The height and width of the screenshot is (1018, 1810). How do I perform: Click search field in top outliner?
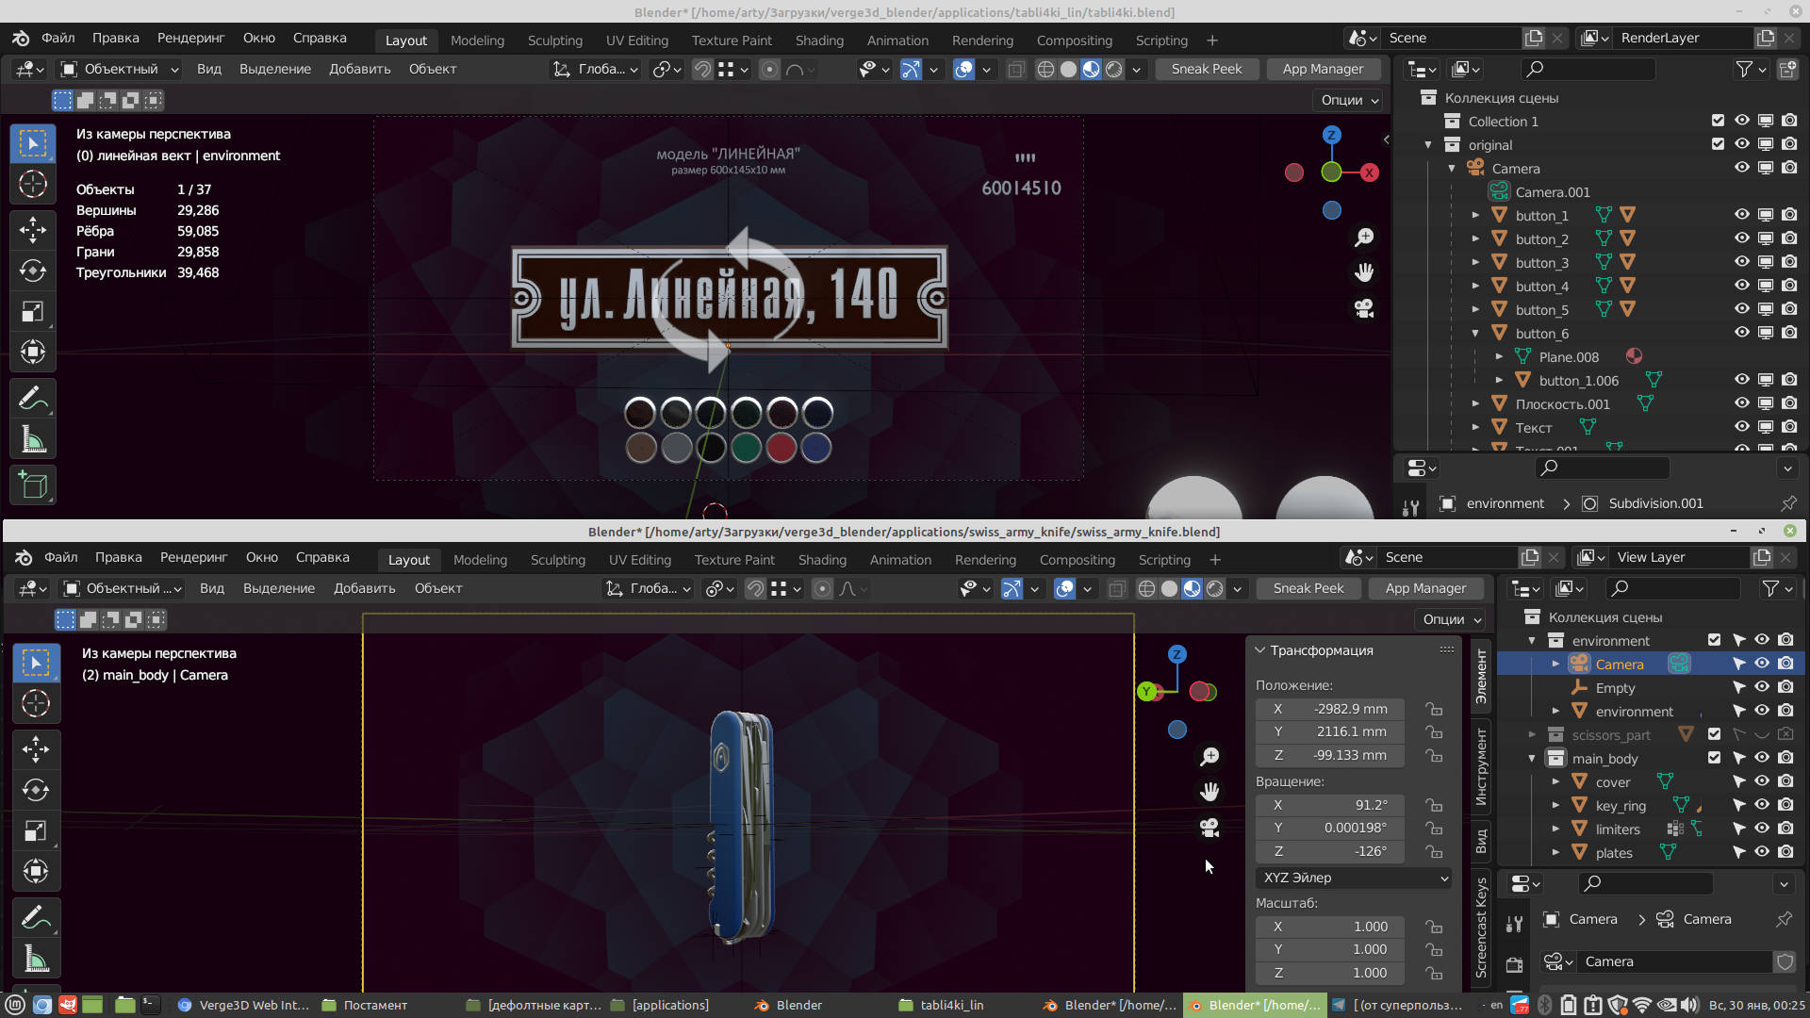1588,69
